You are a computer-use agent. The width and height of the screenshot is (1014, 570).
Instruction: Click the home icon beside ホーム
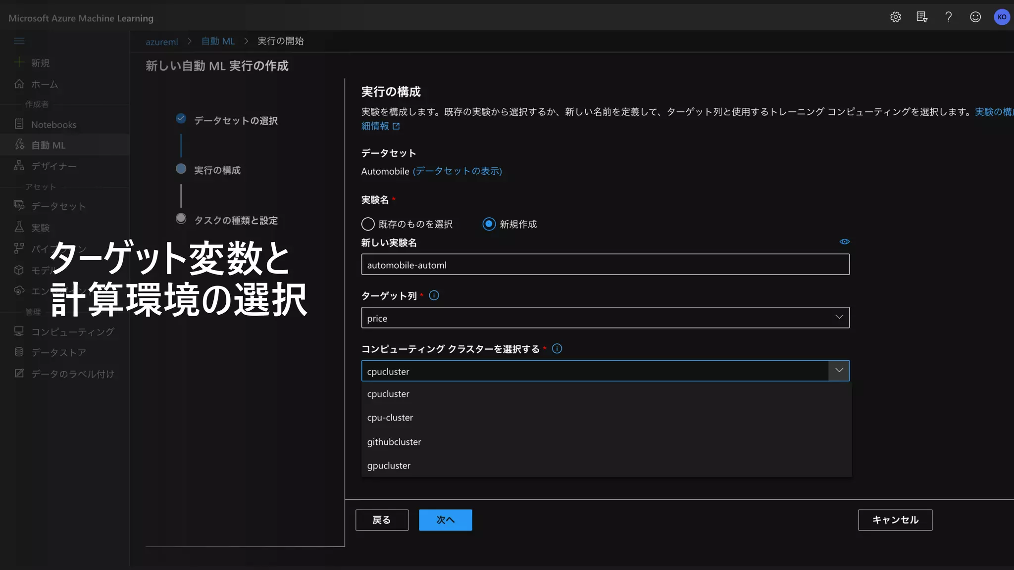point(19,84)
